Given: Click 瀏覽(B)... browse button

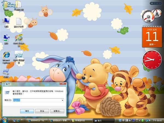Looking at the screenshot, I should (57, 111).
